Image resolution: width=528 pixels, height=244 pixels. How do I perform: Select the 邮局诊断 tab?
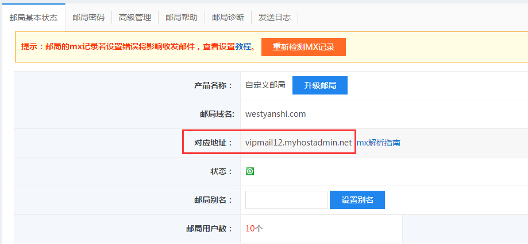[228, 18]
